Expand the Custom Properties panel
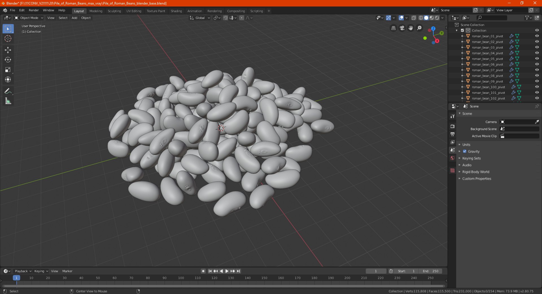Screen dimensions: 542x294 coord(477,179)
